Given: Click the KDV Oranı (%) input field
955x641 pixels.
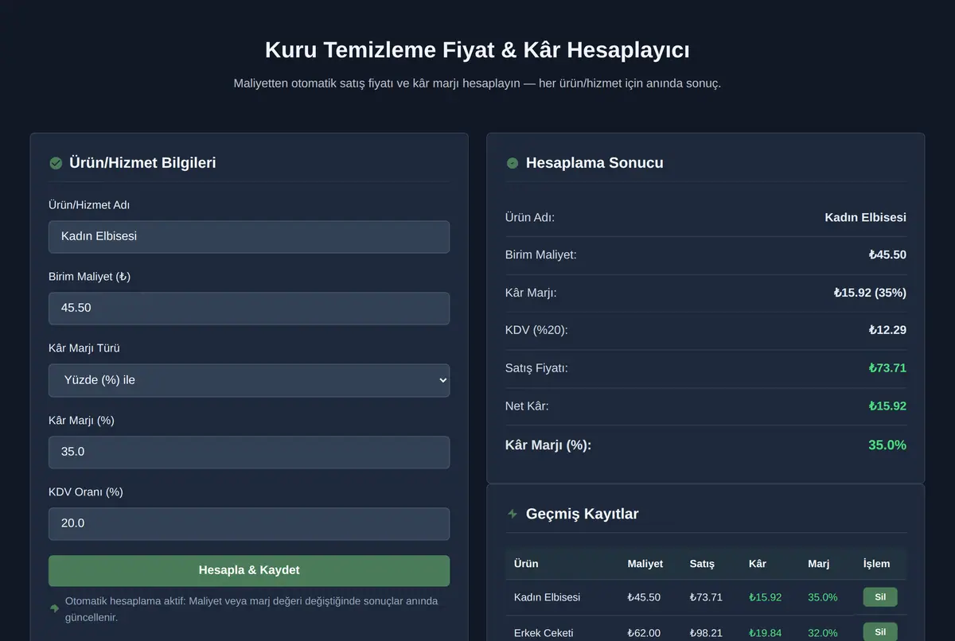Looking at the screenshot, I should point(249,523).
